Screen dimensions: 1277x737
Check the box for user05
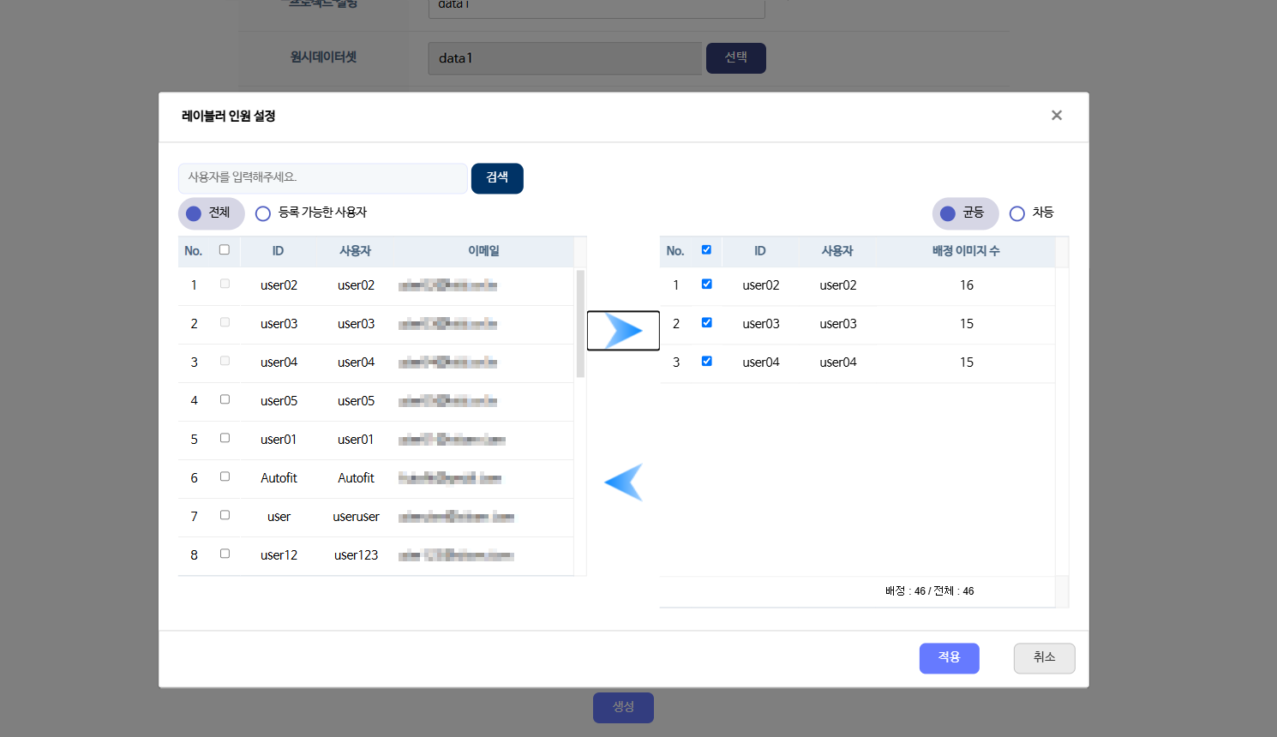tap(225, 399)
